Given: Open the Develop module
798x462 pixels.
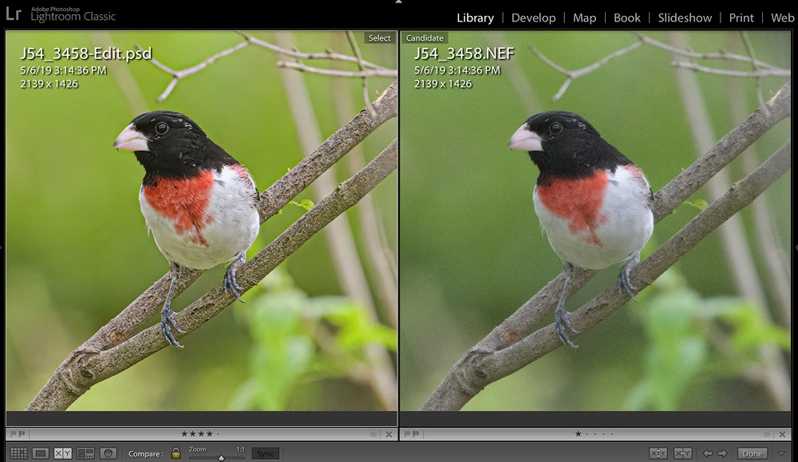Looking at the screenshot, I should [x=533, y=18].
